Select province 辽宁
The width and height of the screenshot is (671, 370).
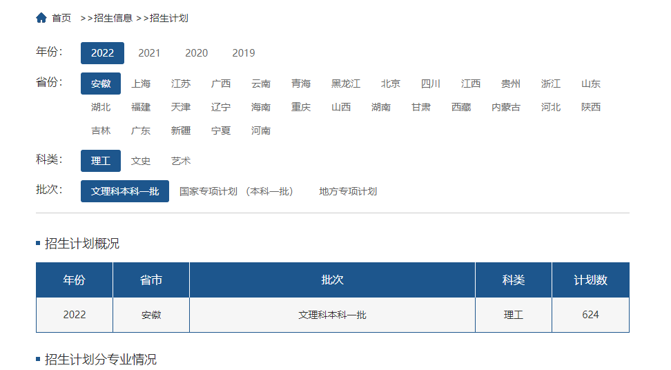[x=221, y=107]
